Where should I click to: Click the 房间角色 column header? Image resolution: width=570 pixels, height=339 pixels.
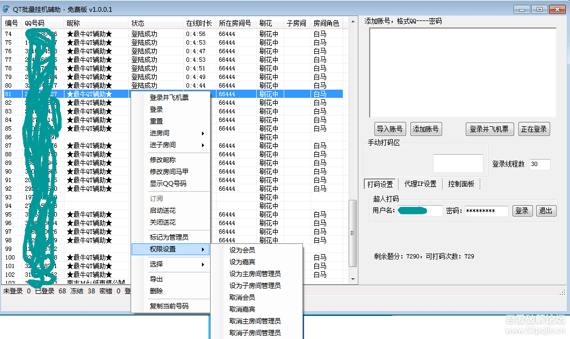coord(327,23)
